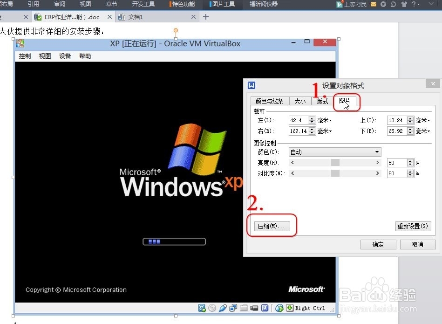
Task: Collapse the ribbon with the chevron
Action: (431, 4)
